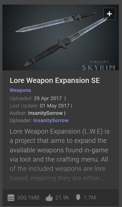Viewport: 122px width, 207px height.
Task: Click the last update date 01 May 2017
Action: pos(54,106)
